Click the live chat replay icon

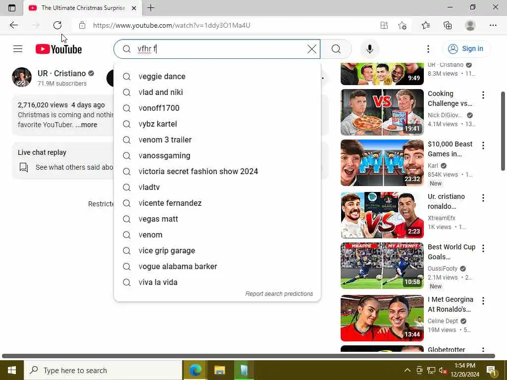tap(24, 167)
